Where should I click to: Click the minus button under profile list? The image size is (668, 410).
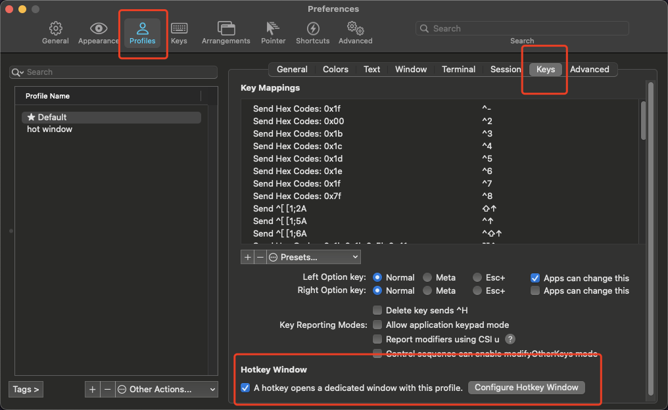(x=108, y=389)
